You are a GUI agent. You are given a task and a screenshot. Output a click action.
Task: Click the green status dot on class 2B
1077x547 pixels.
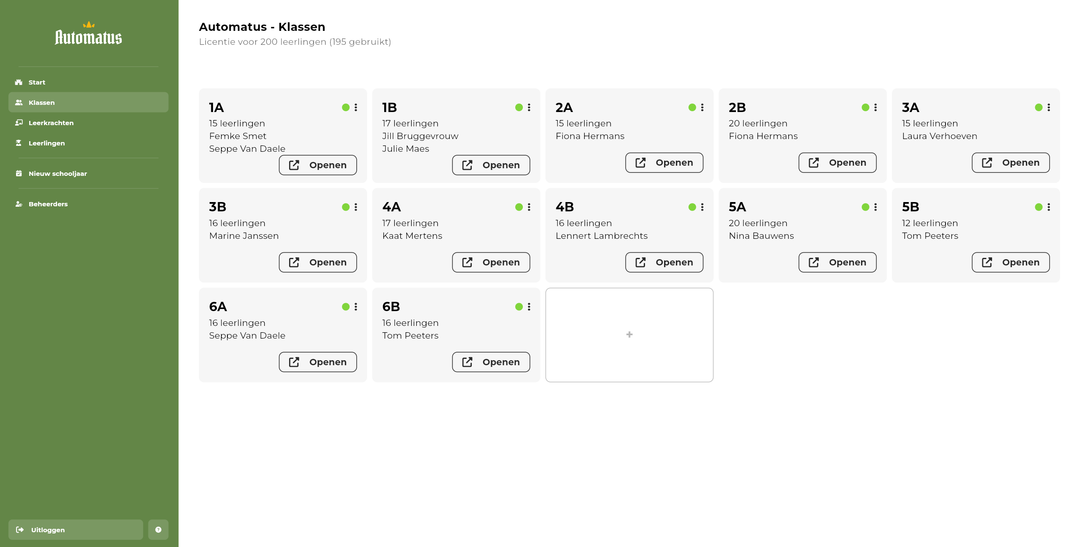point(865,107)
